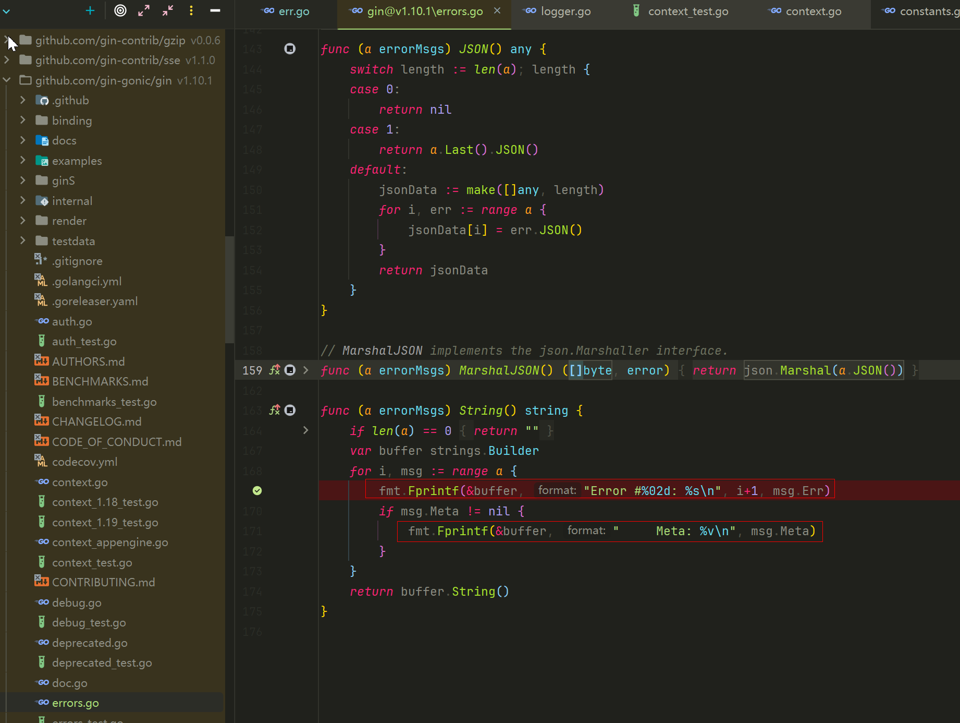Open debug.go file
Image resolution: width=960 pixels, height=723 pixels.
click(77, 602)
